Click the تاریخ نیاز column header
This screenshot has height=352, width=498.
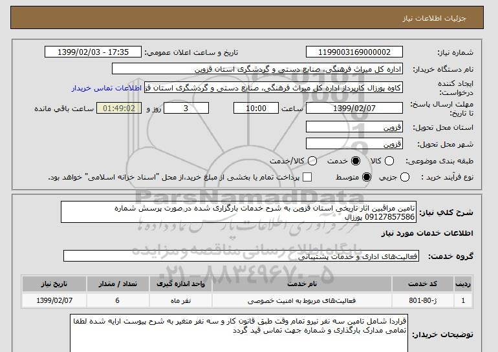(54, 284)
